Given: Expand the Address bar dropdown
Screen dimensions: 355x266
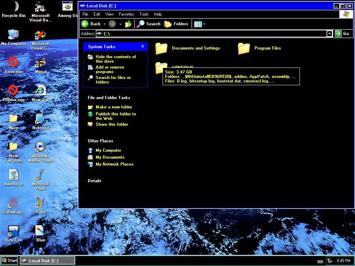Looking at the screenshot, I should pyautogui.click(x=329, y=34).
